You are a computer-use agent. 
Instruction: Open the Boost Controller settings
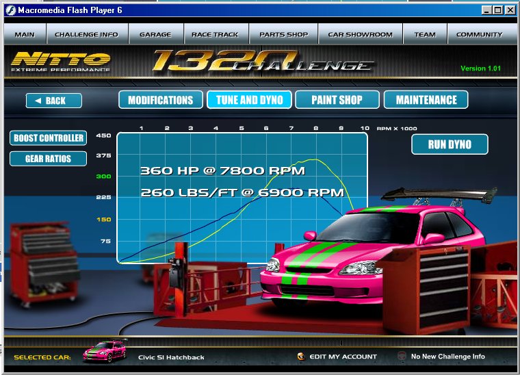(x=48, y=138)
